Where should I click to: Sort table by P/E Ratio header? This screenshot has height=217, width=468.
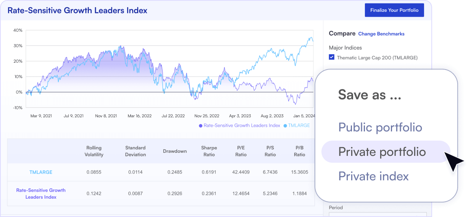241,151
